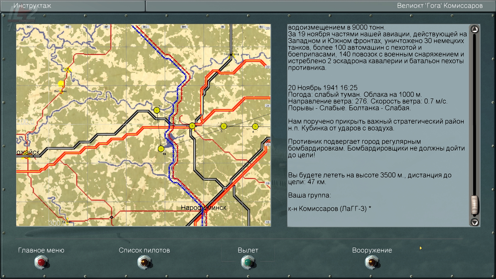Select the Kubinka waypoint marker on map
The image size is (496, 279).
click(192, 126)
